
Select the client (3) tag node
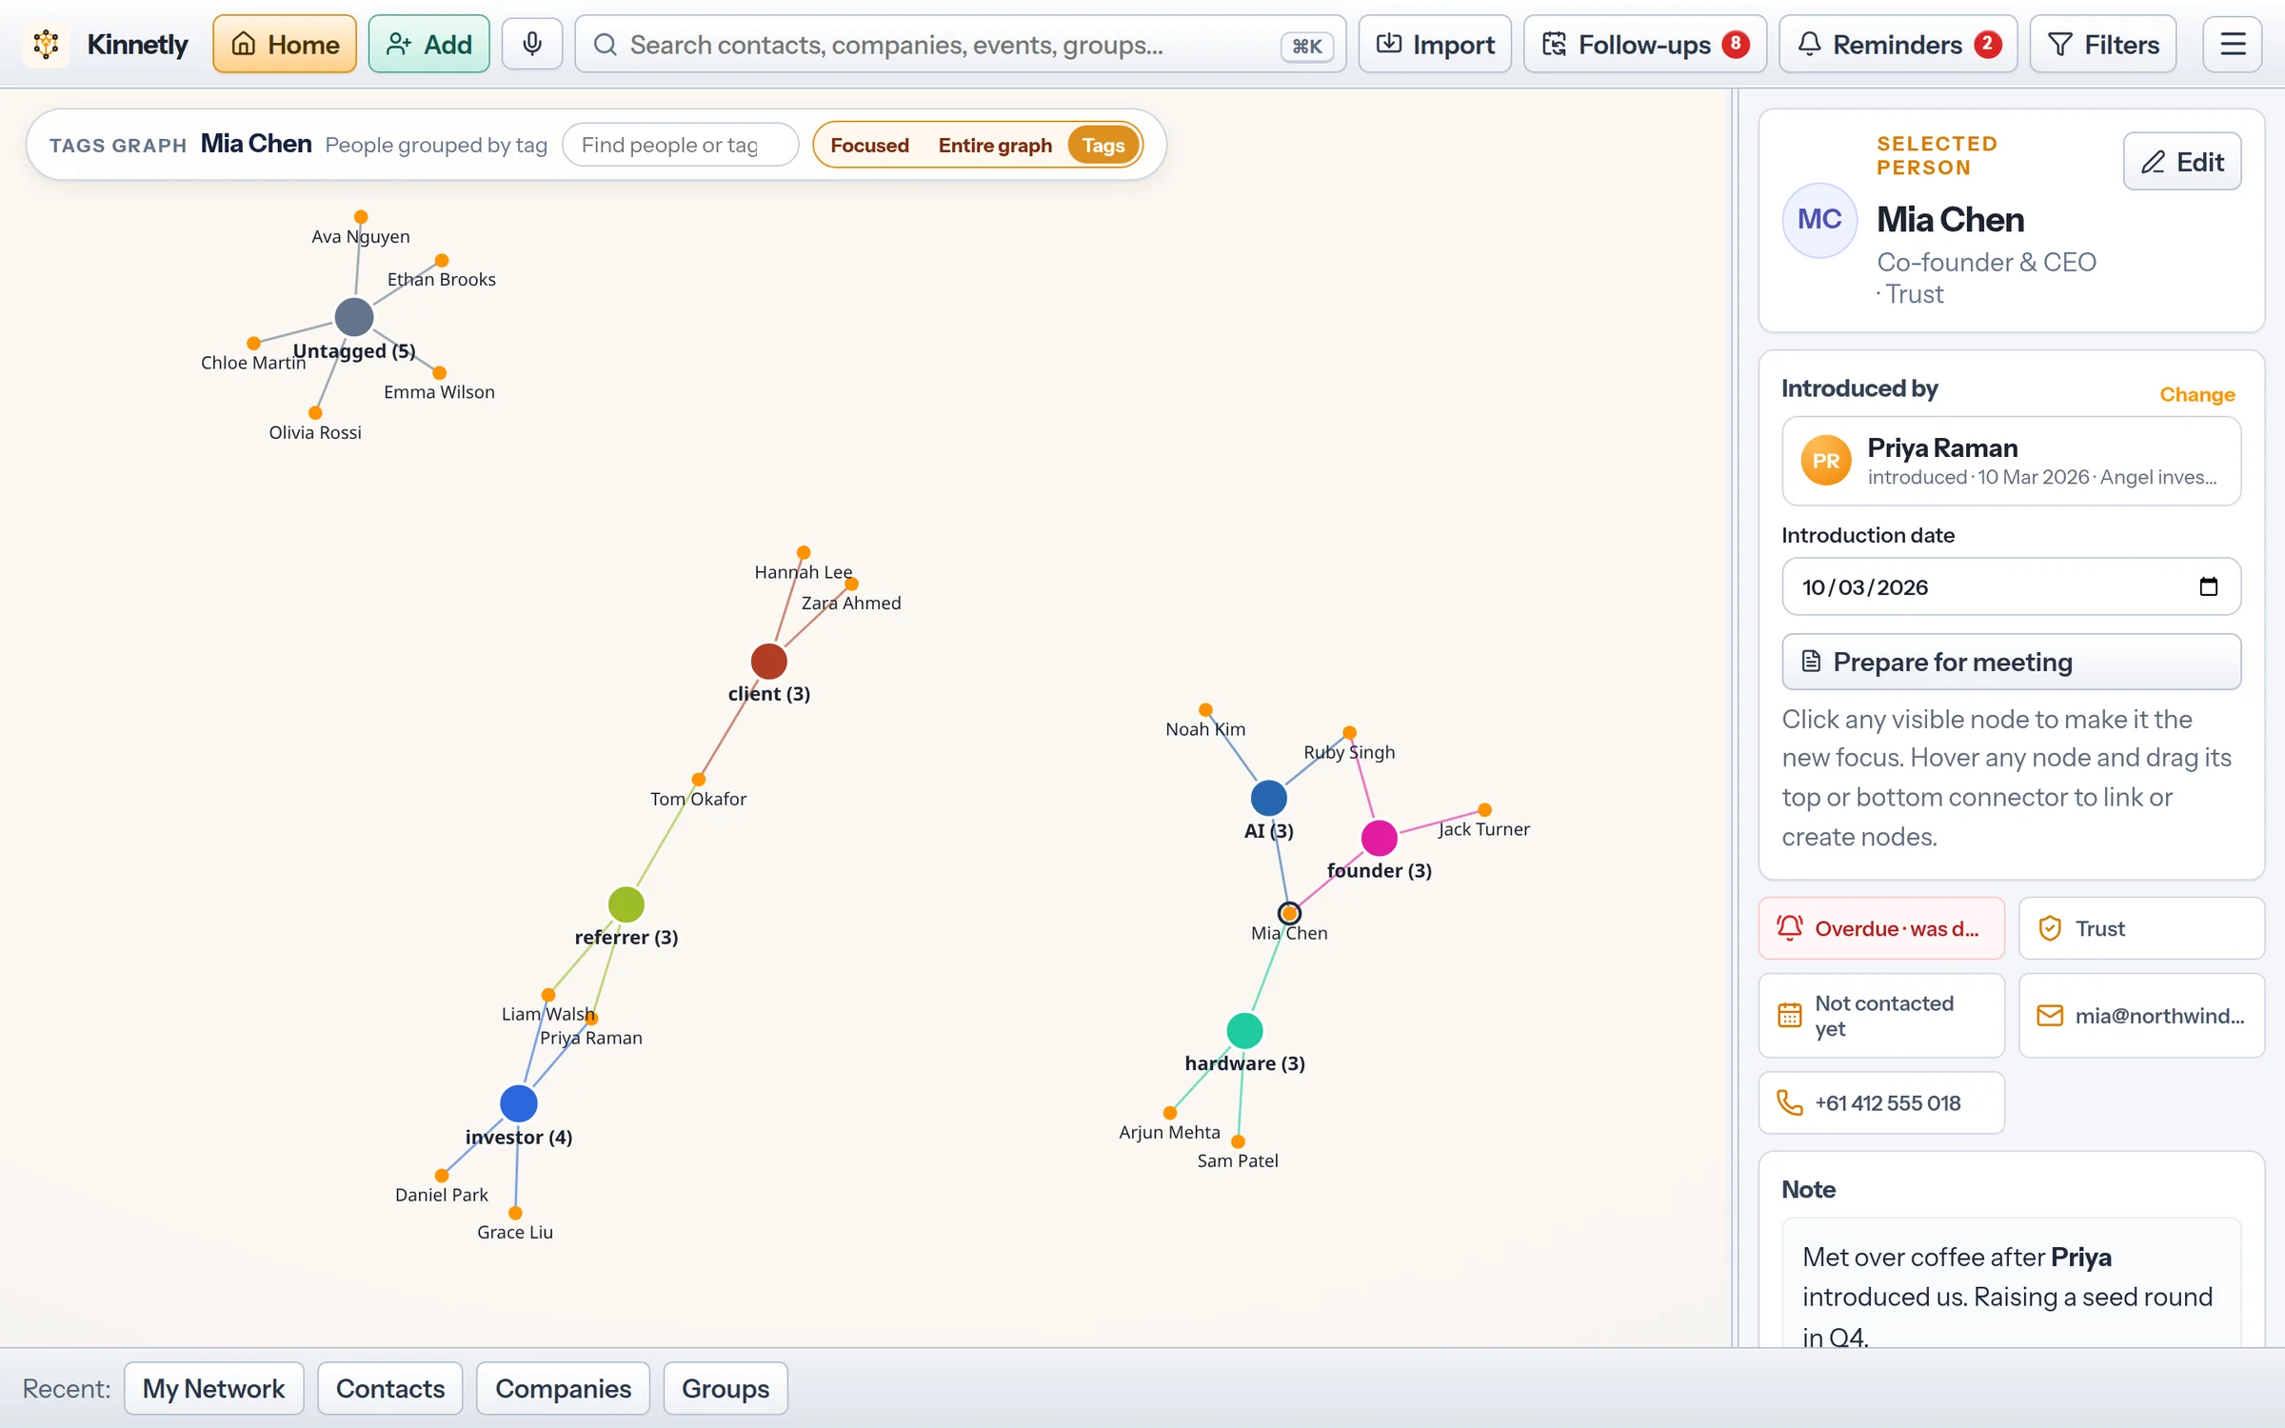click(x=768, y=661)
